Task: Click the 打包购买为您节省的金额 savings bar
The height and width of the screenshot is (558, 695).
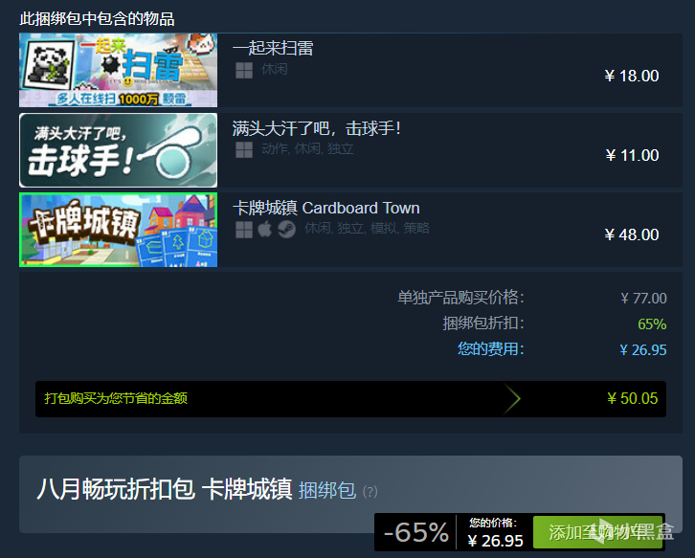Action: 350,398
